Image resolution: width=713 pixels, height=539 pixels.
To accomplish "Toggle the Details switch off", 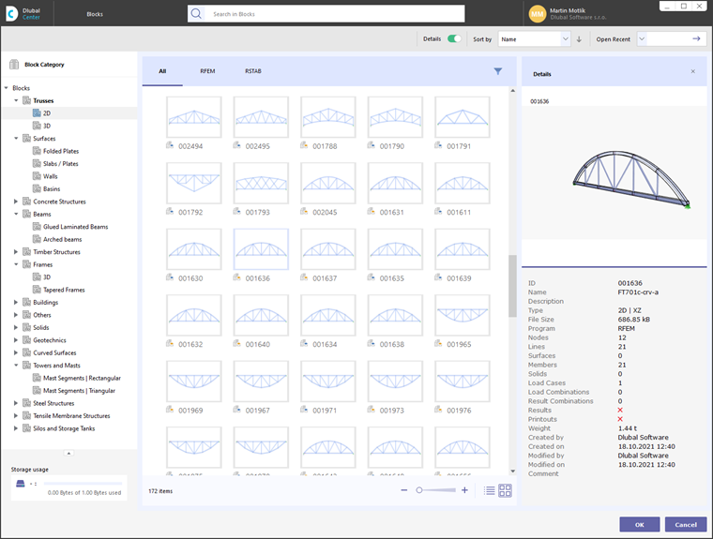I will pos(454,38).
